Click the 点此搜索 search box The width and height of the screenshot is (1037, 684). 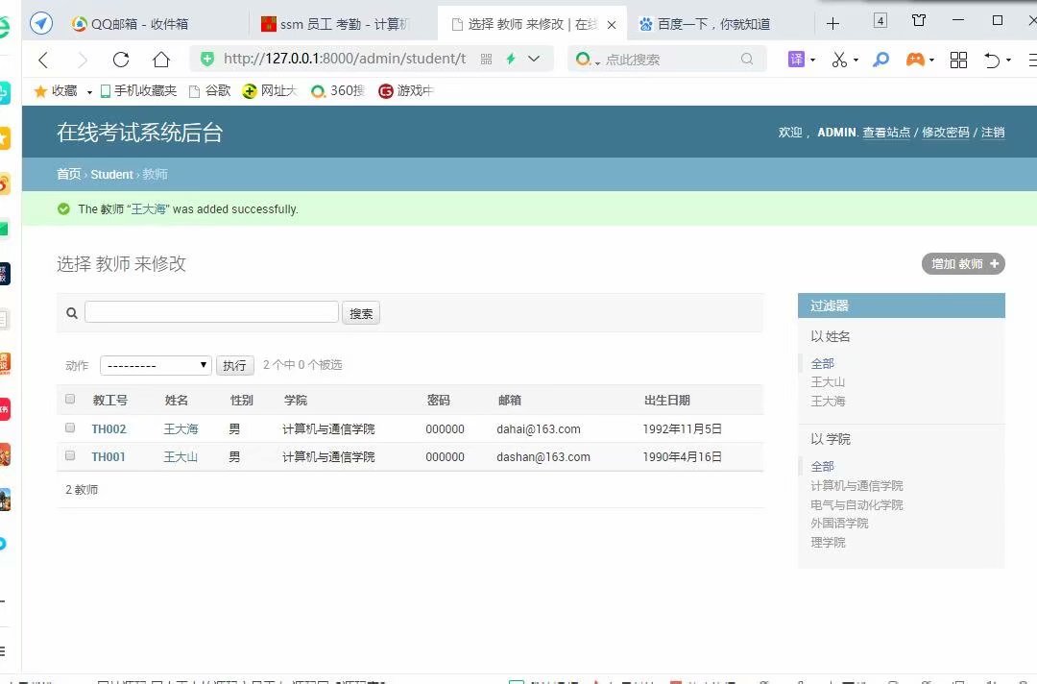pyautogui.click(x=668, y=60)
